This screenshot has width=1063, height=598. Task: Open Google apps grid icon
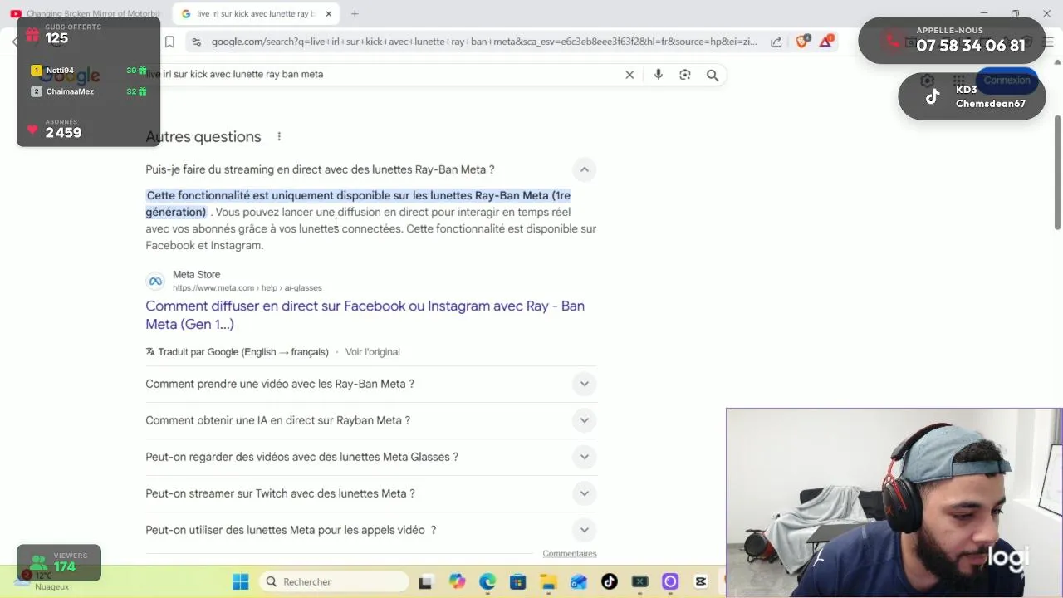coord(959,81)
